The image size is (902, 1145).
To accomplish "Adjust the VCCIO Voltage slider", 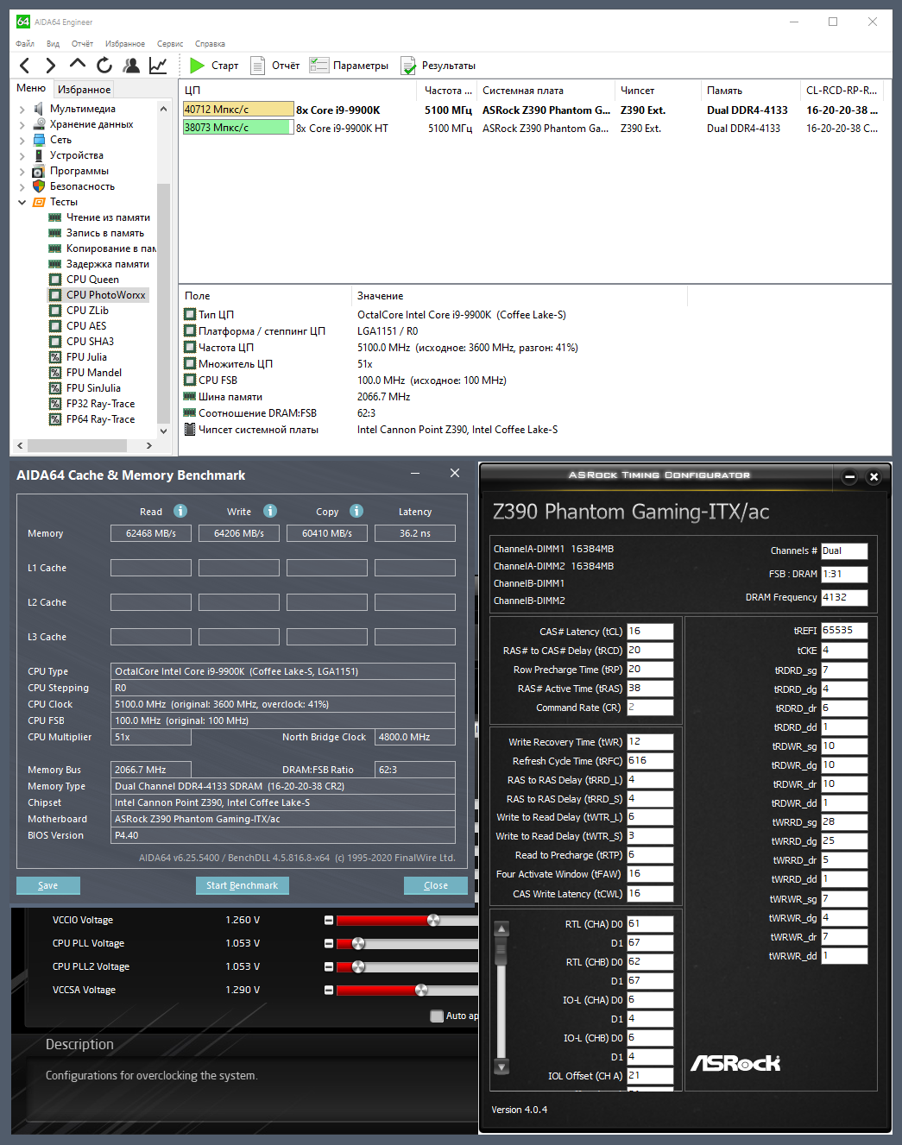I will click(x=433, y=920).
